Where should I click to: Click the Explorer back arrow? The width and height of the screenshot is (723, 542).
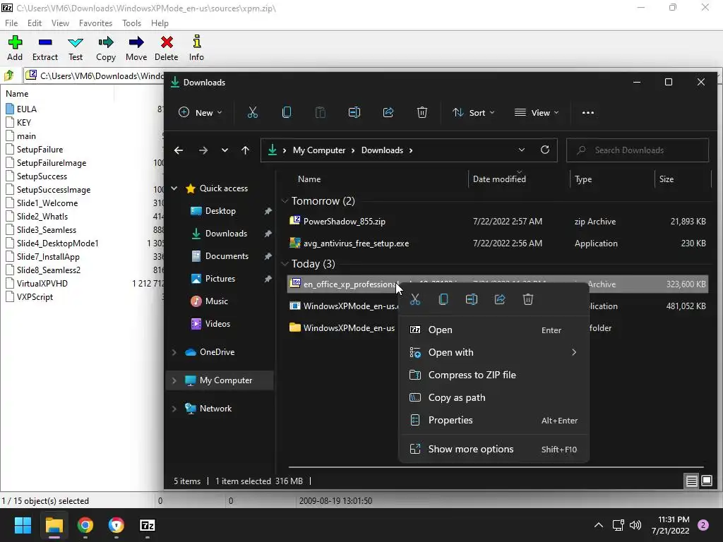click(179, 150)
